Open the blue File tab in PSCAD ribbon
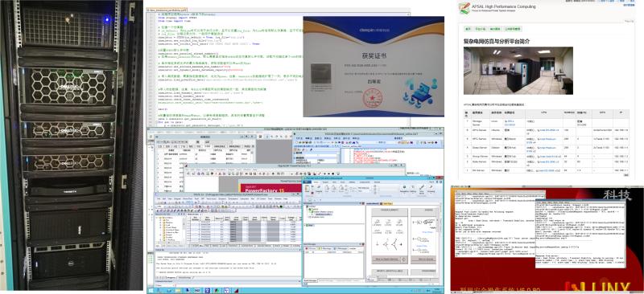 tap(307, 182)
